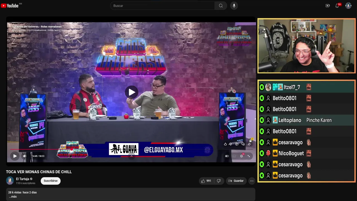This screenshot has height=201, width=357.
Task: Open El Tartaja channel avatar
Action: pos(10,181)
